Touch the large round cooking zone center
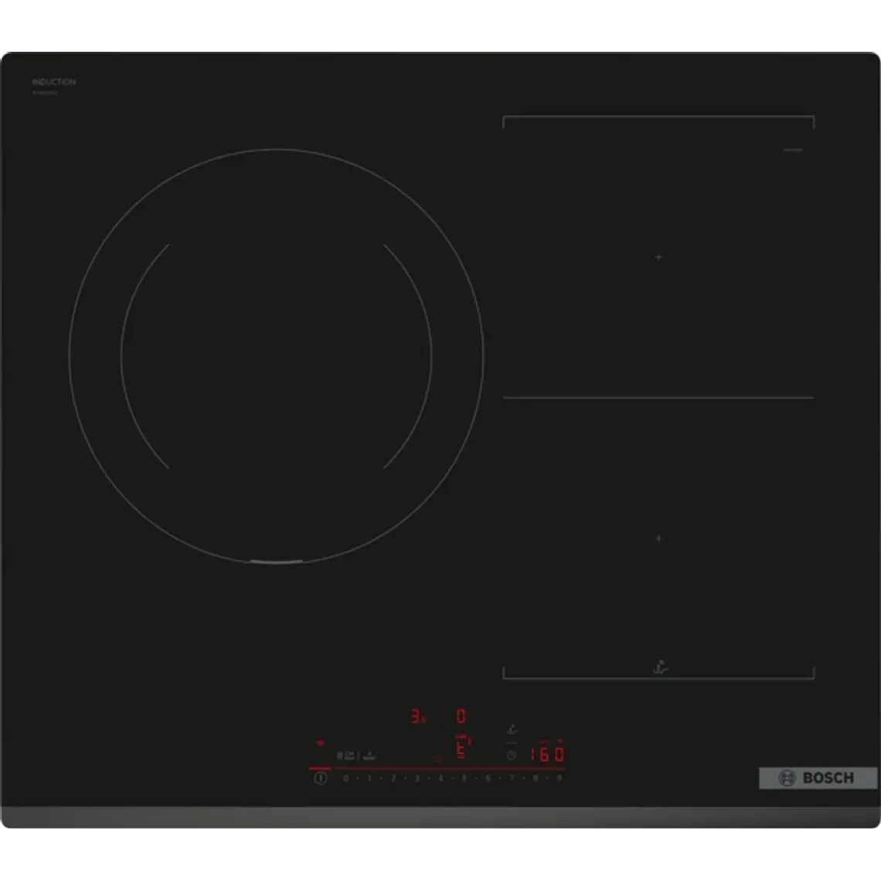The width and height of the screenshot is (881, 881). pos(276,356)
